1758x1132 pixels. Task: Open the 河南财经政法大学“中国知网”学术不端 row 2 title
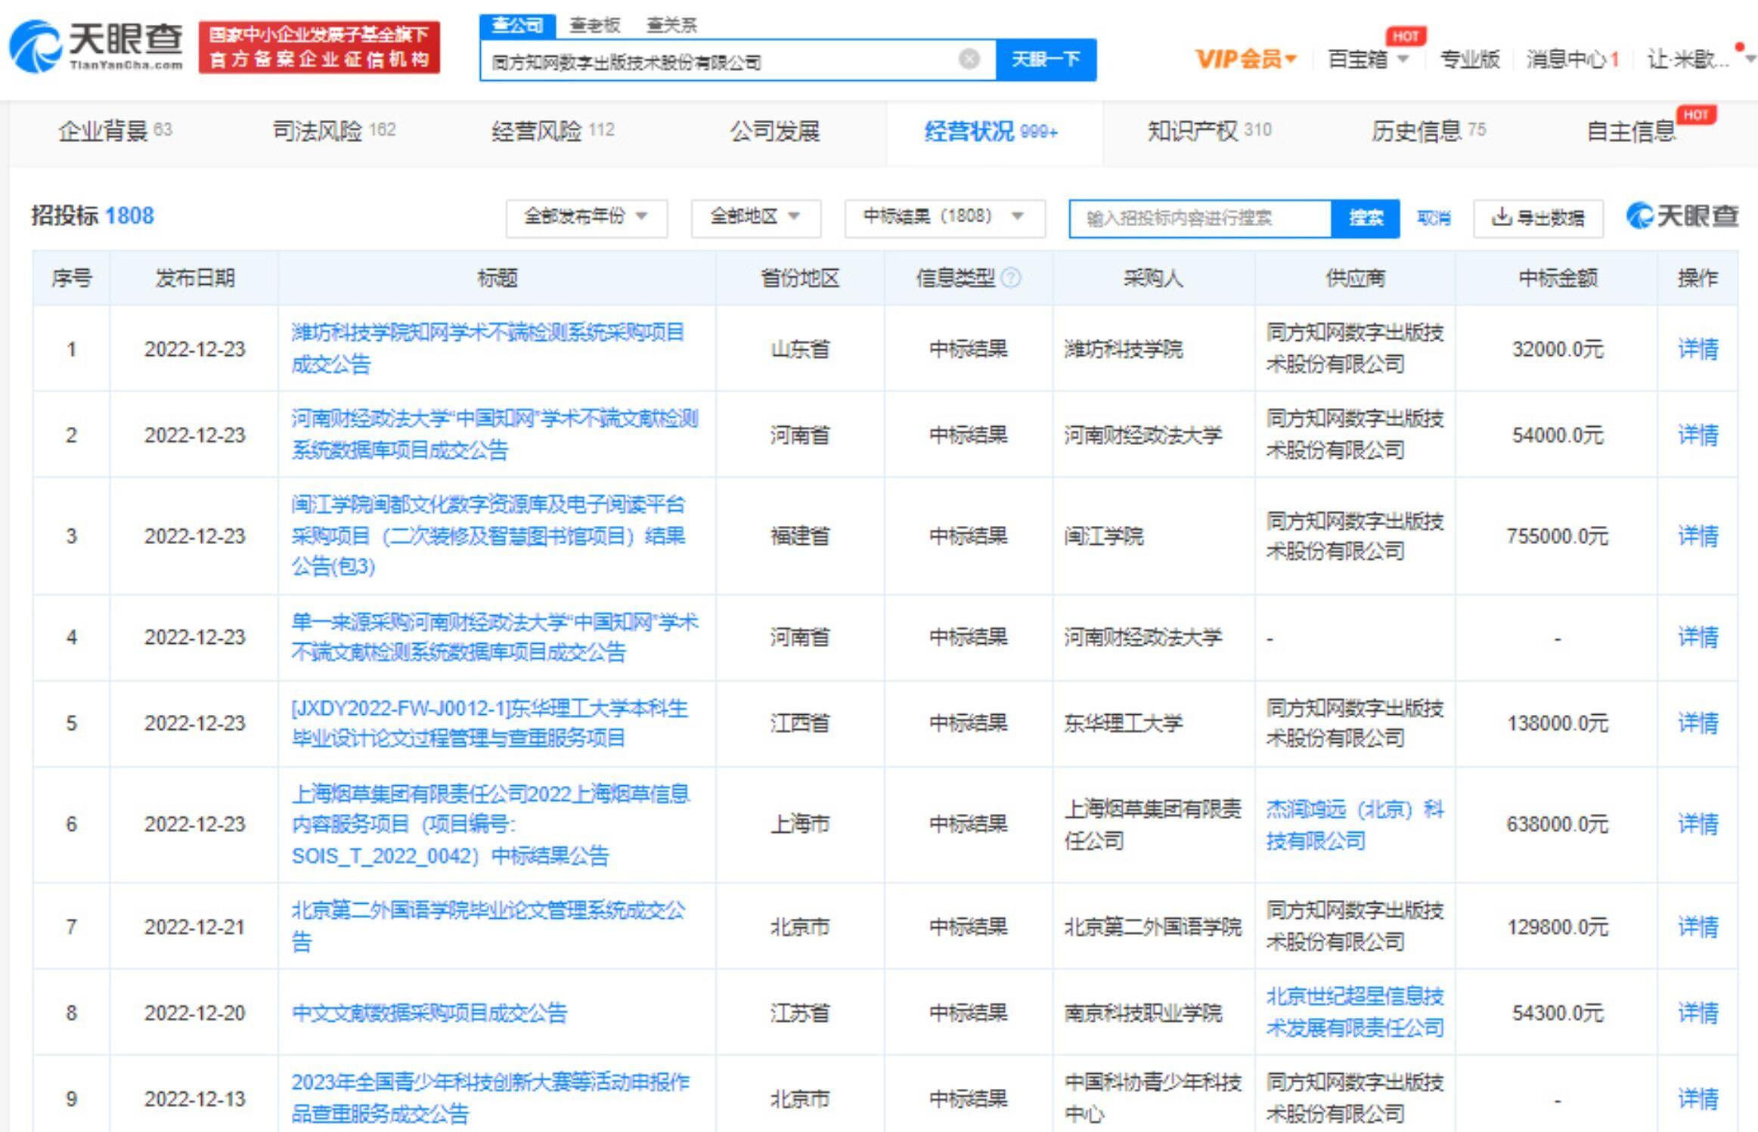(x=495, y=435)
